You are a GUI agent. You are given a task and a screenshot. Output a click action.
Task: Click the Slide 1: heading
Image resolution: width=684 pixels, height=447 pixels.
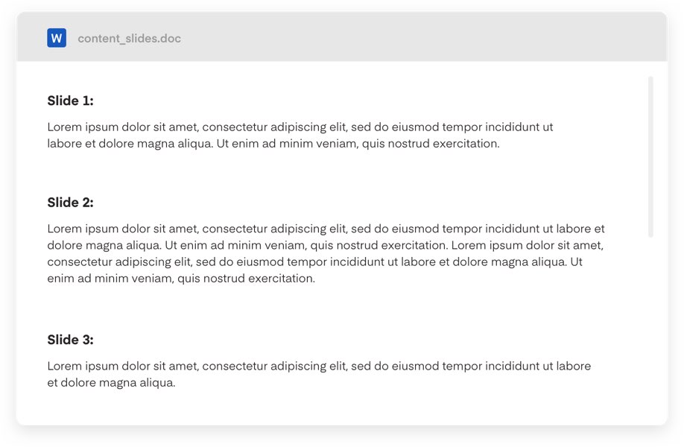[70, 101]
